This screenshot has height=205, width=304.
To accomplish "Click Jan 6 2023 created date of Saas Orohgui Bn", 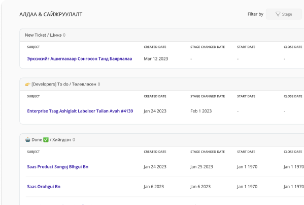I will 154,187.
